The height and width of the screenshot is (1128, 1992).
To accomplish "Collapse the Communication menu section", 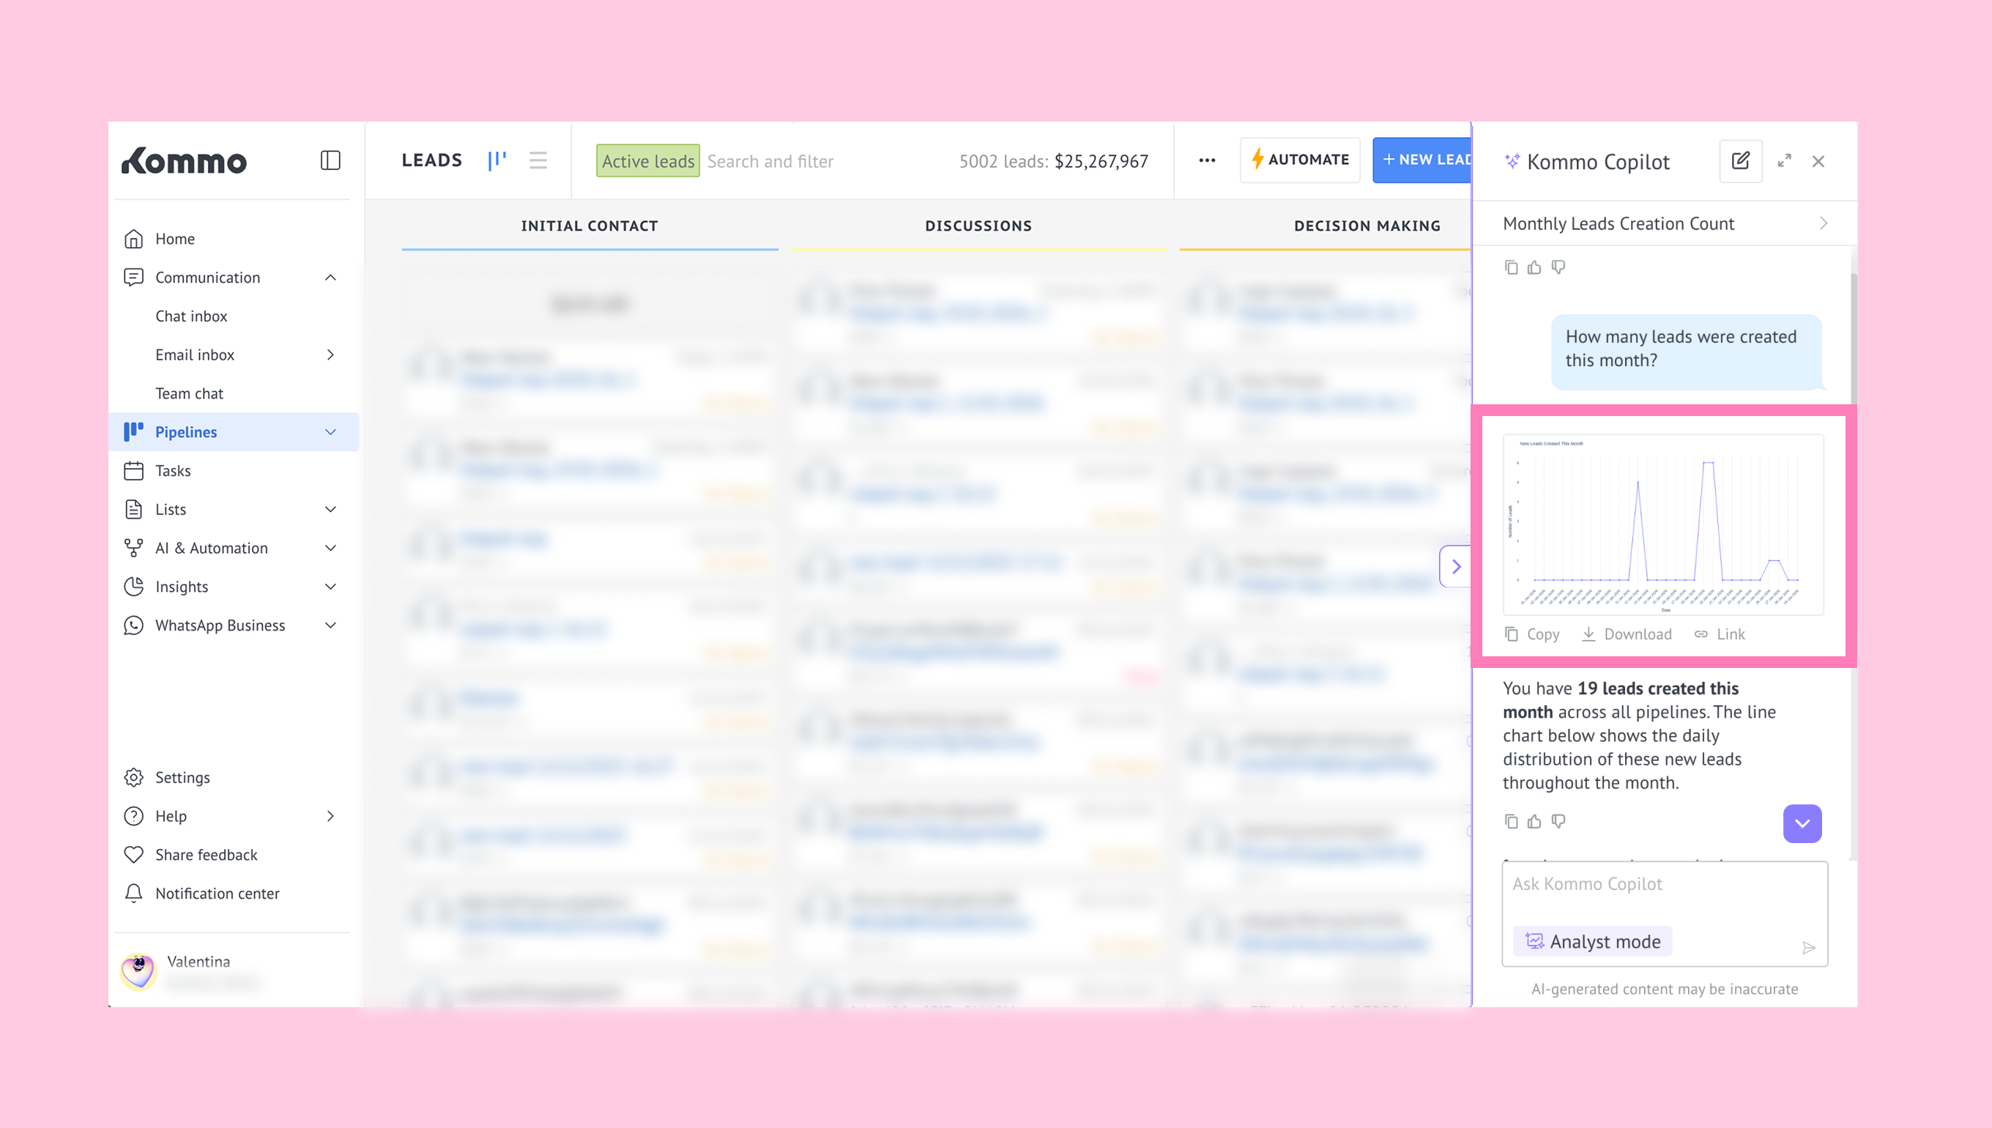I will 331,278.
